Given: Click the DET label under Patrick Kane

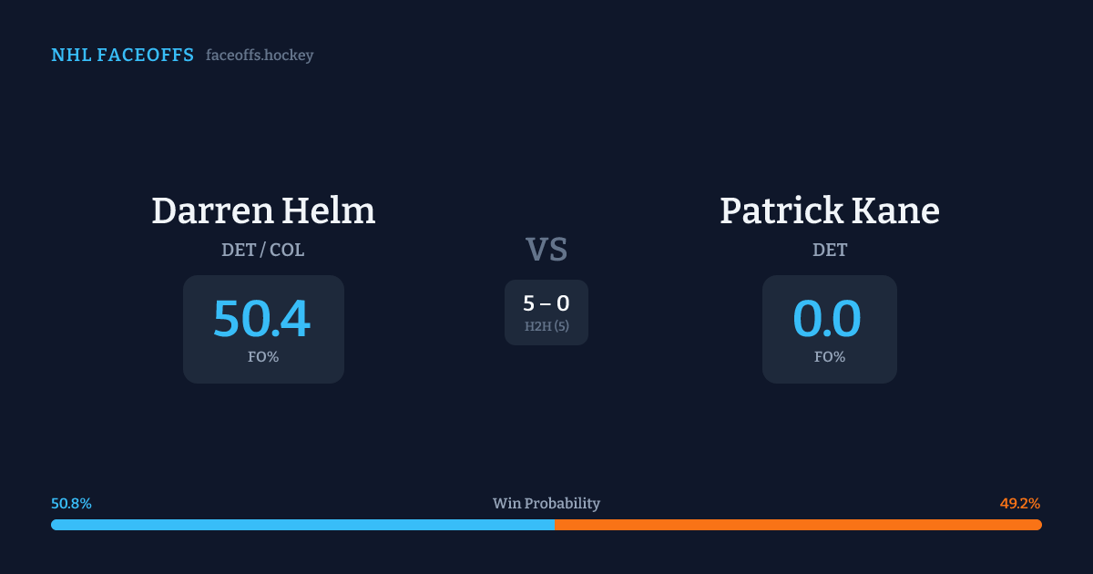Looking at the screenshot, I should coord(830,250).
